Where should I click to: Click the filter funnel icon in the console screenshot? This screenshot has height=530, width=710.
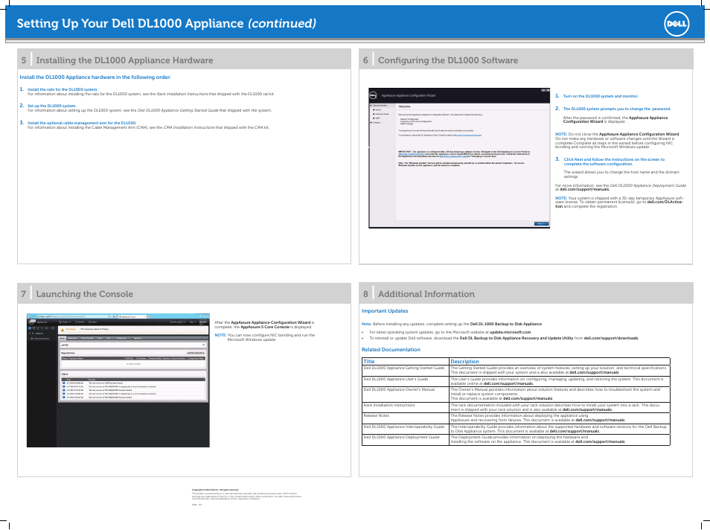click(x=203, y=345)
